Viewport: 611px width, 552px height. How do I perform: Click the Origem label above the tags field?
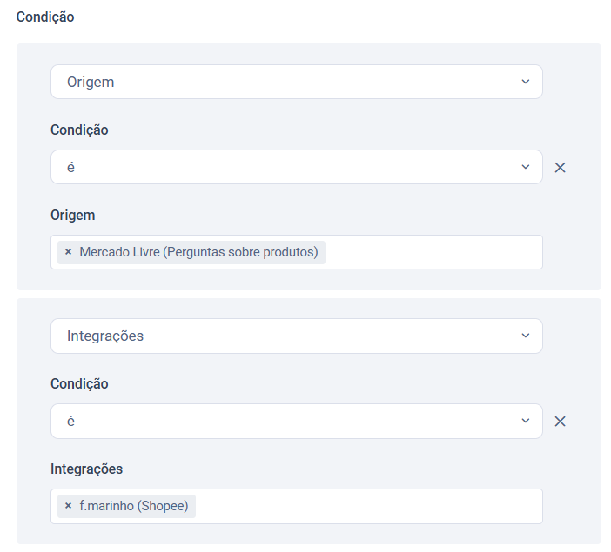coord(73,215)
